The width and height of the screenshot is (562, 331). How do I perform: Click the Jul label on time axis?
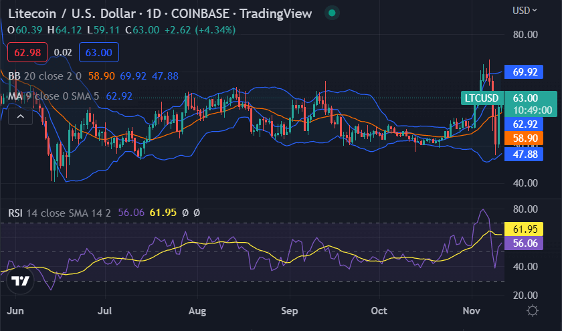(x=104, y=310)
